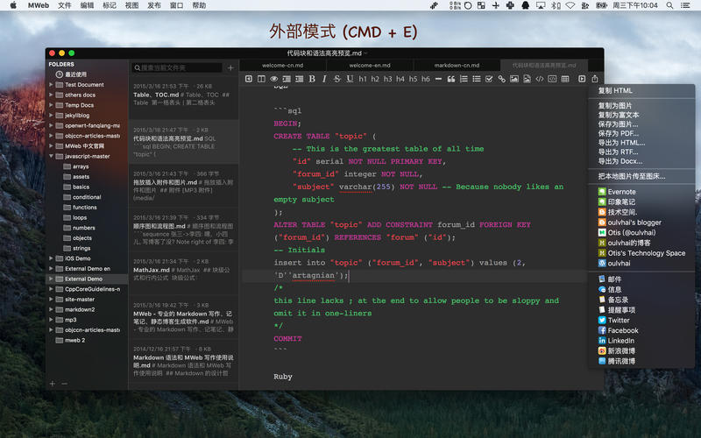Insert inline code with </> icon
The height and width of the screenshot is (438, 701).
[540, 79]
